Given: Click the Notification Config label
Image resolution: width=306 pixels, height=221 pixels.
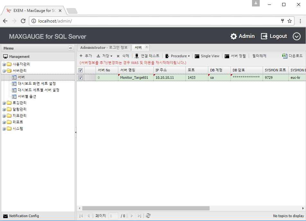Looking at the screenshot, I should (24, 216).
